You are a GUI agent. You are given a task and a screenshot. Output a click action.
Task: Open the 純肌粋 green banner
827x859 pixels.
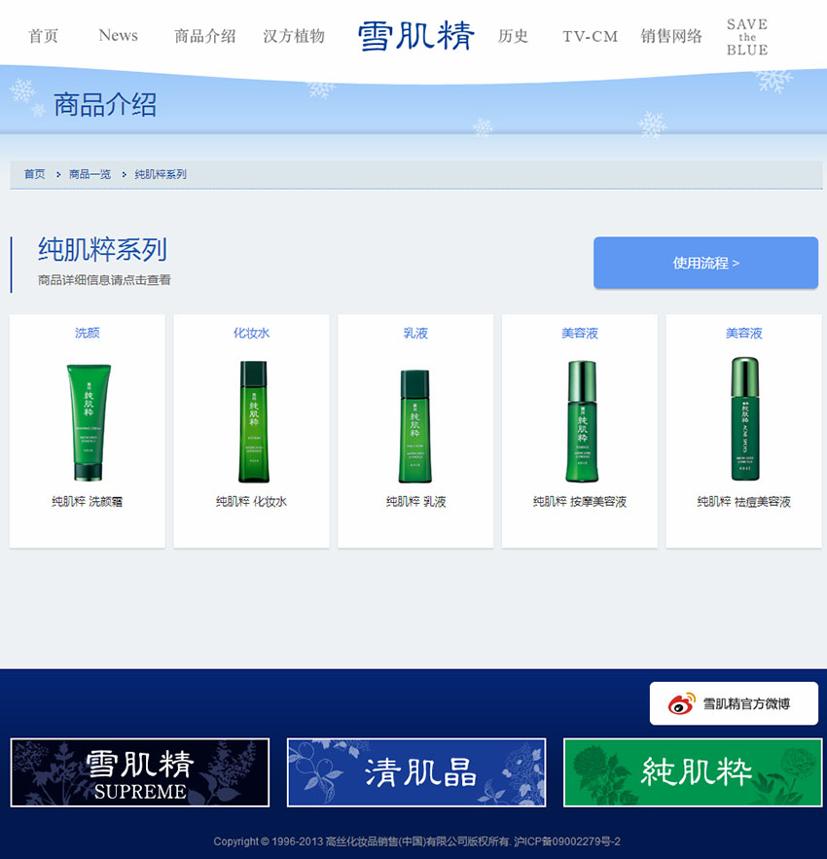point(693,772)
